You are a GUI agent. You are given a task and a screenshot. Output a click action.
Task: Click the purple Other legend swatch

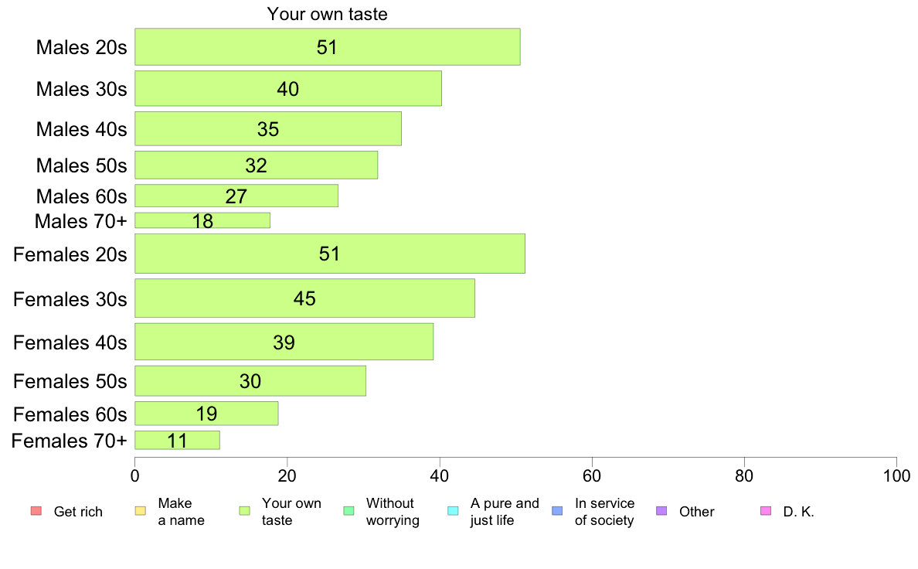point(661,511)
